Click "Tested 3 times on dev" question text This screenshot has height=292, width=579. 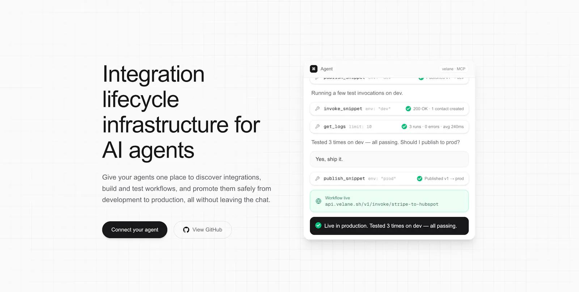[385, 142]
